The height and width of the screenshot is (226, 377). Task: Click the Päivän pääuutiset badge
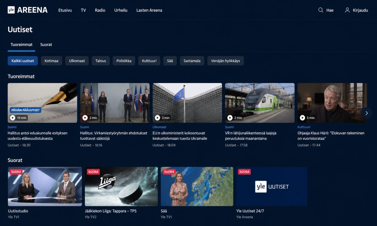[x=26, y=110]
